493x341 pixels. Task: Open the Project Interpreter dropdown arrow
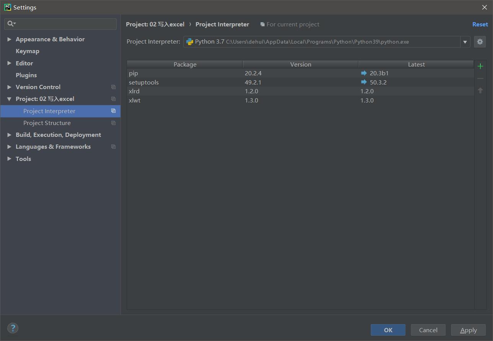[465, 42]
